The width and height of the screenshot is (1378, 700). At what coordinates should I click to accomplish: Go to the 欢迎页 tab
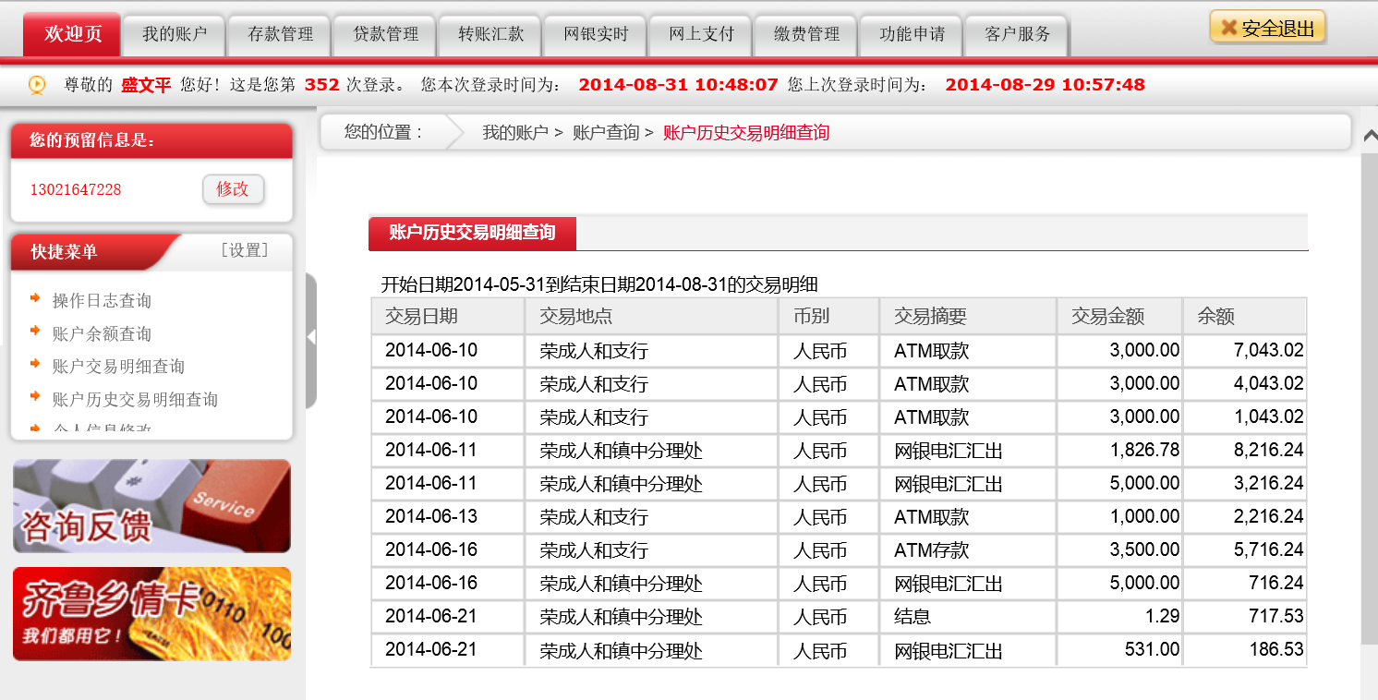[x=73, y=34]
